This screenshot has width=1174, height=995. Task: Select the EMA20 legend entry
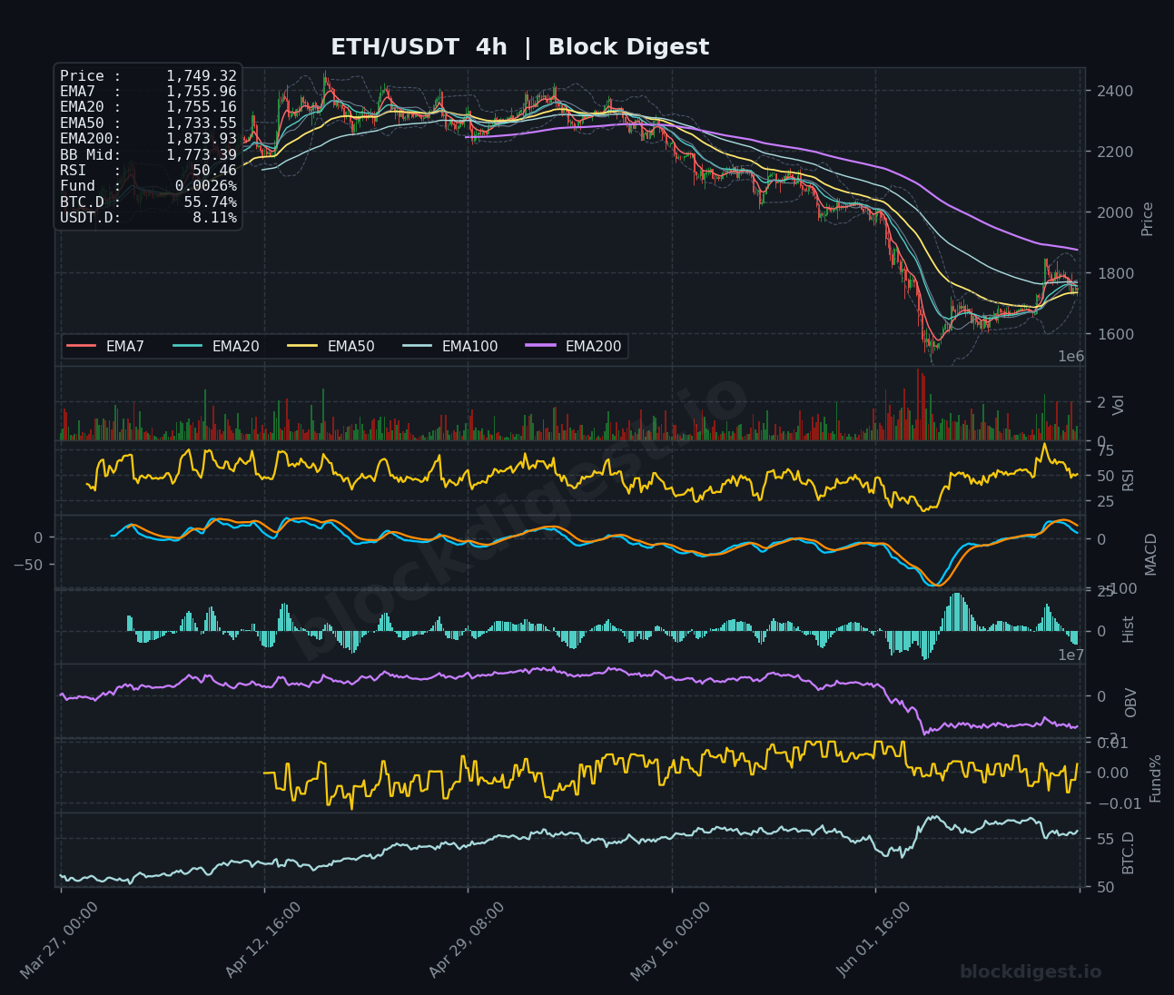click(x=216, y=347)
